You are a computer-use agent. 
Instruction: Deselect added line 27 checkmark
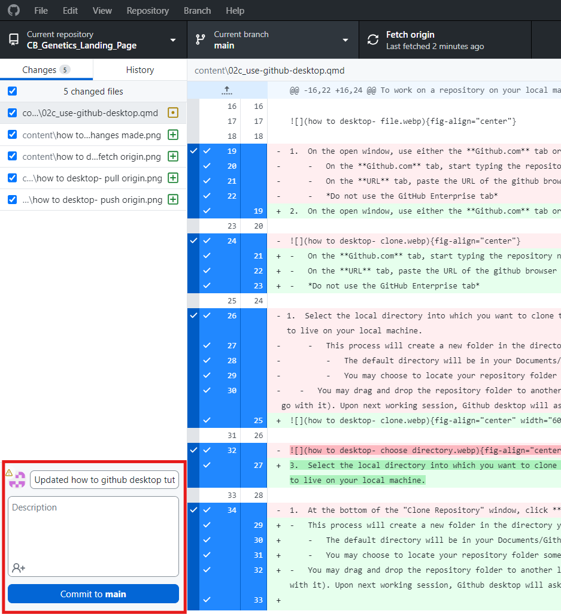(207, 465)
